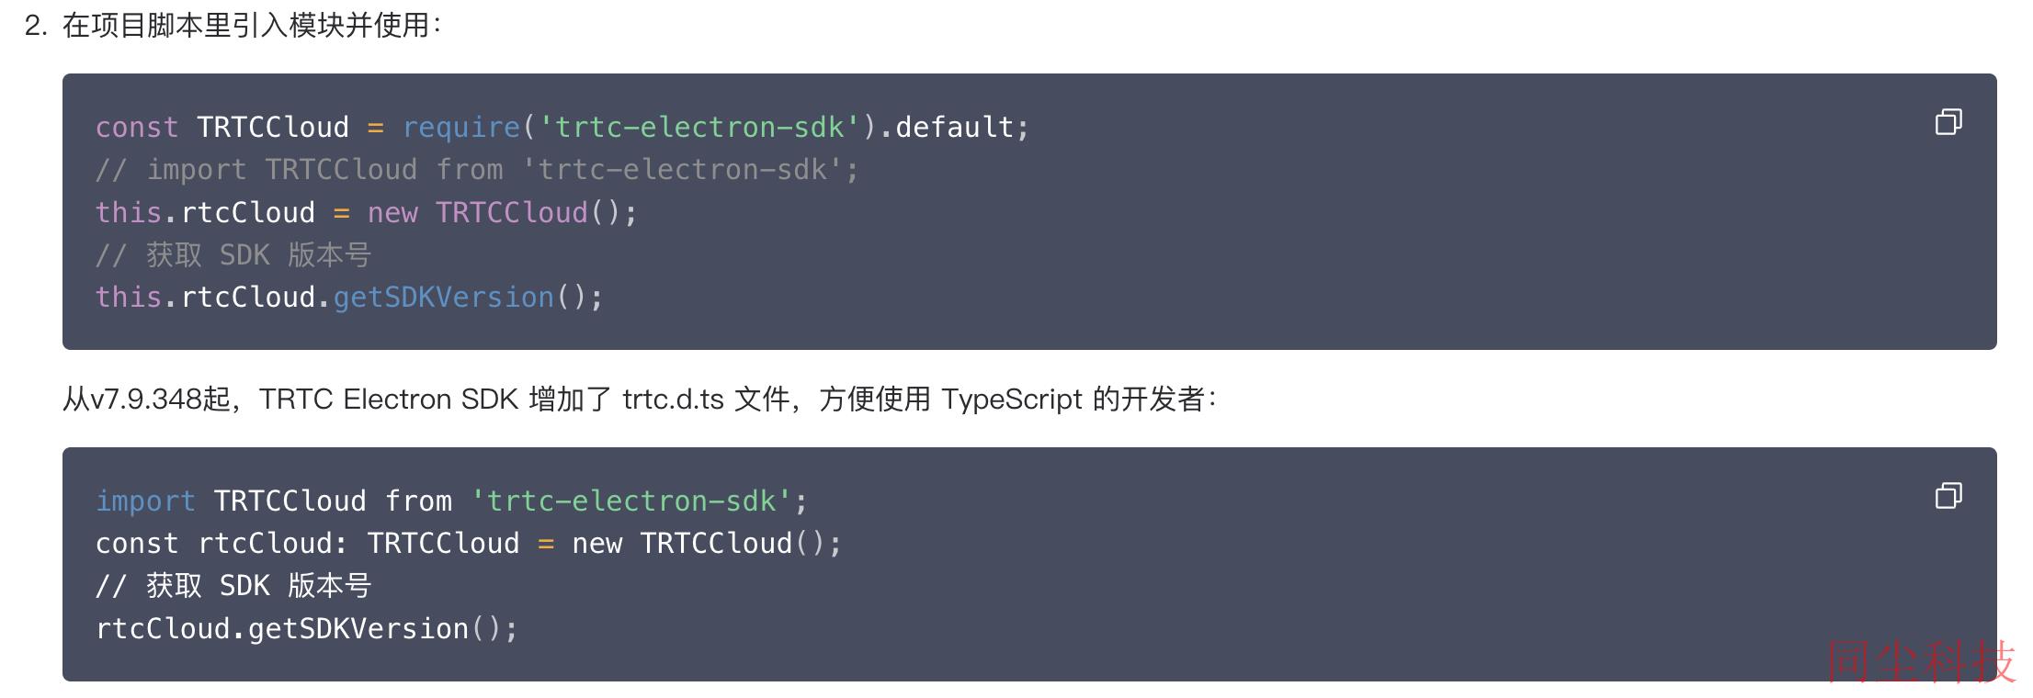
Task: Click the 同尘科技 watermark
Action: 1922,661
